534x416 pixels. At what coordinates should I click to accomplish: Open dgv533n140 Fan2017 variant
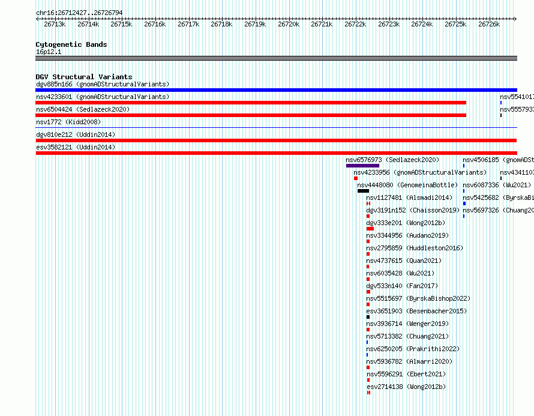tap(402, 286)
